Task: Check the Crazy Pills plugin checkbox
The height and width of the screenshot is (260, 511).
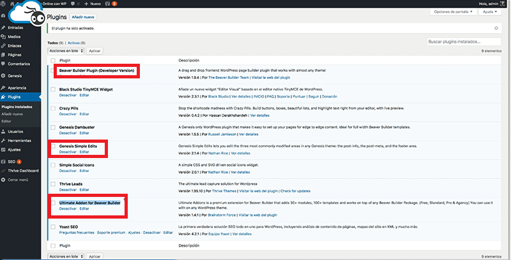Action: pyautogui.click(x=53, y=108)
